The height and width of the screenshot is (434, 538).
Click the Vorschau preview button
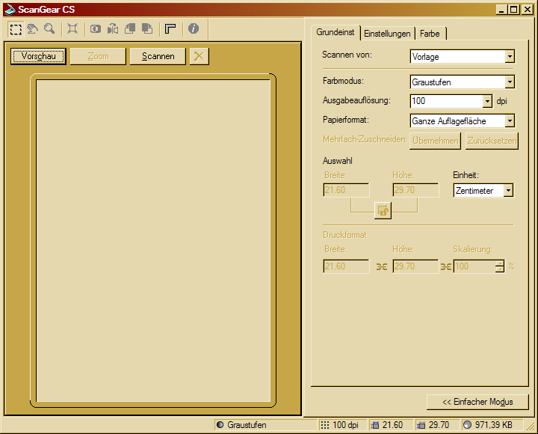point(39,56)
